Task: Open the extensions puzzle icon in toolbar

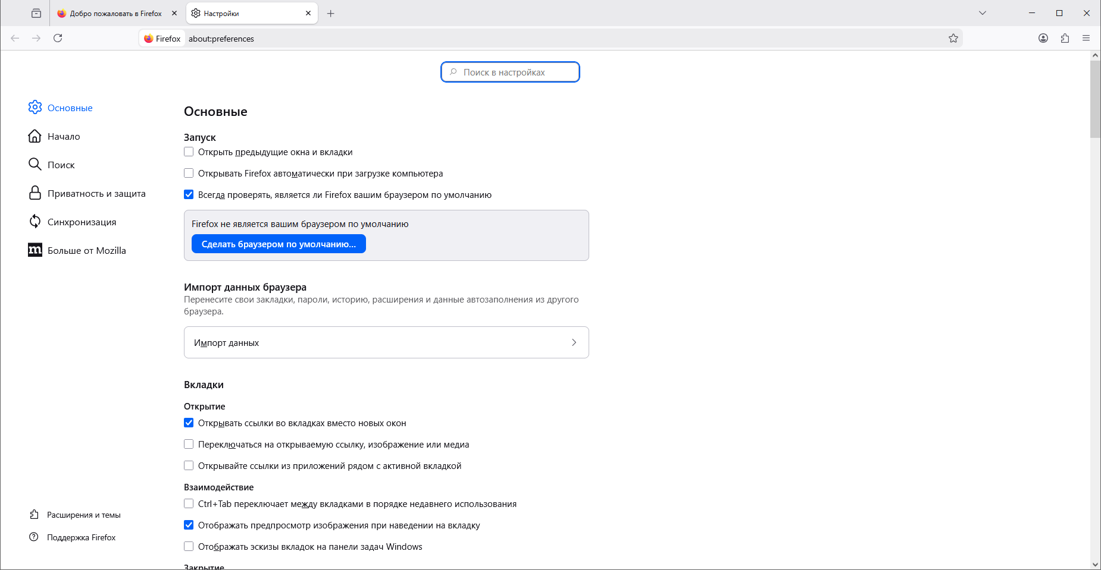Action: [1065, 38]
